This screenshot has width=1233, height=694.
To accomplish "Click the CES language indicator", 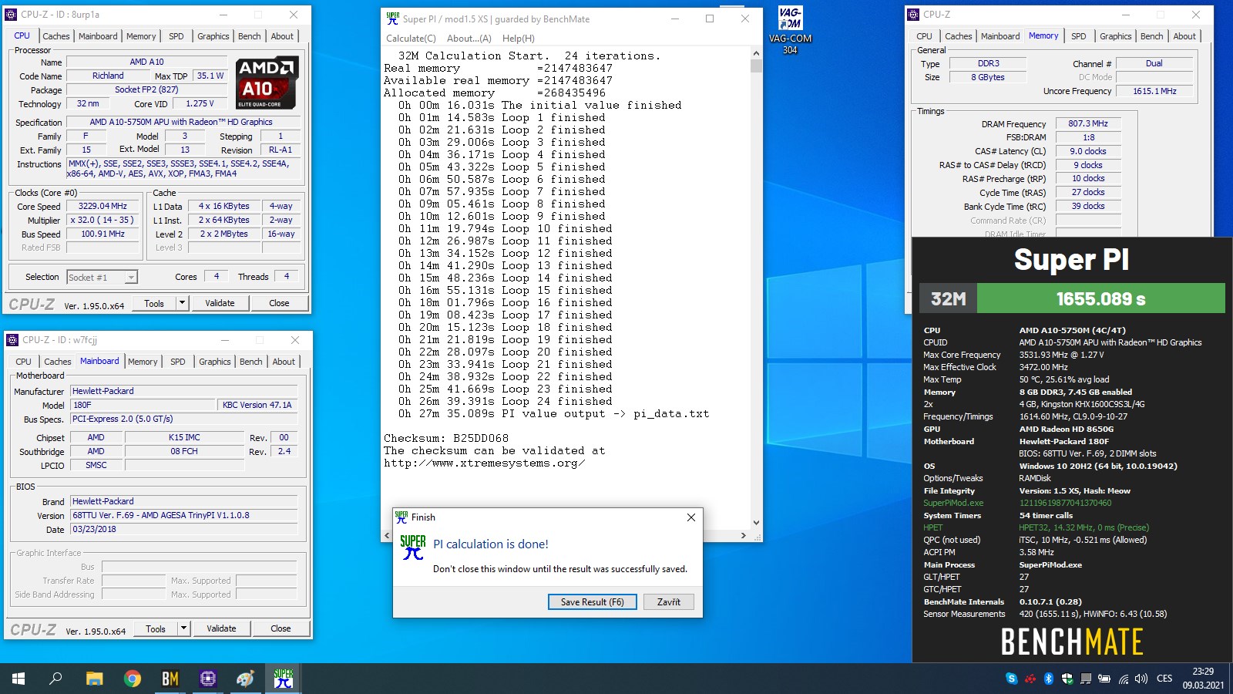I will point(1164,679).
